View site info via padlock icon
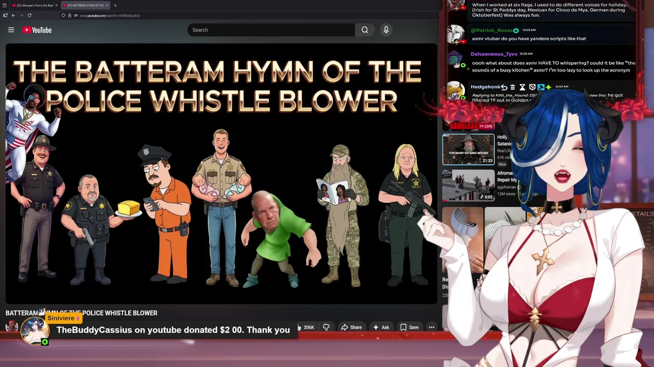The image size is (654, 367). (x=69, y=16)
